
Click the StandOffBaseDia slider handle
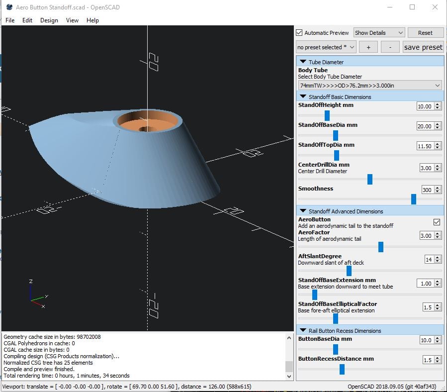(x=336, y=135)
